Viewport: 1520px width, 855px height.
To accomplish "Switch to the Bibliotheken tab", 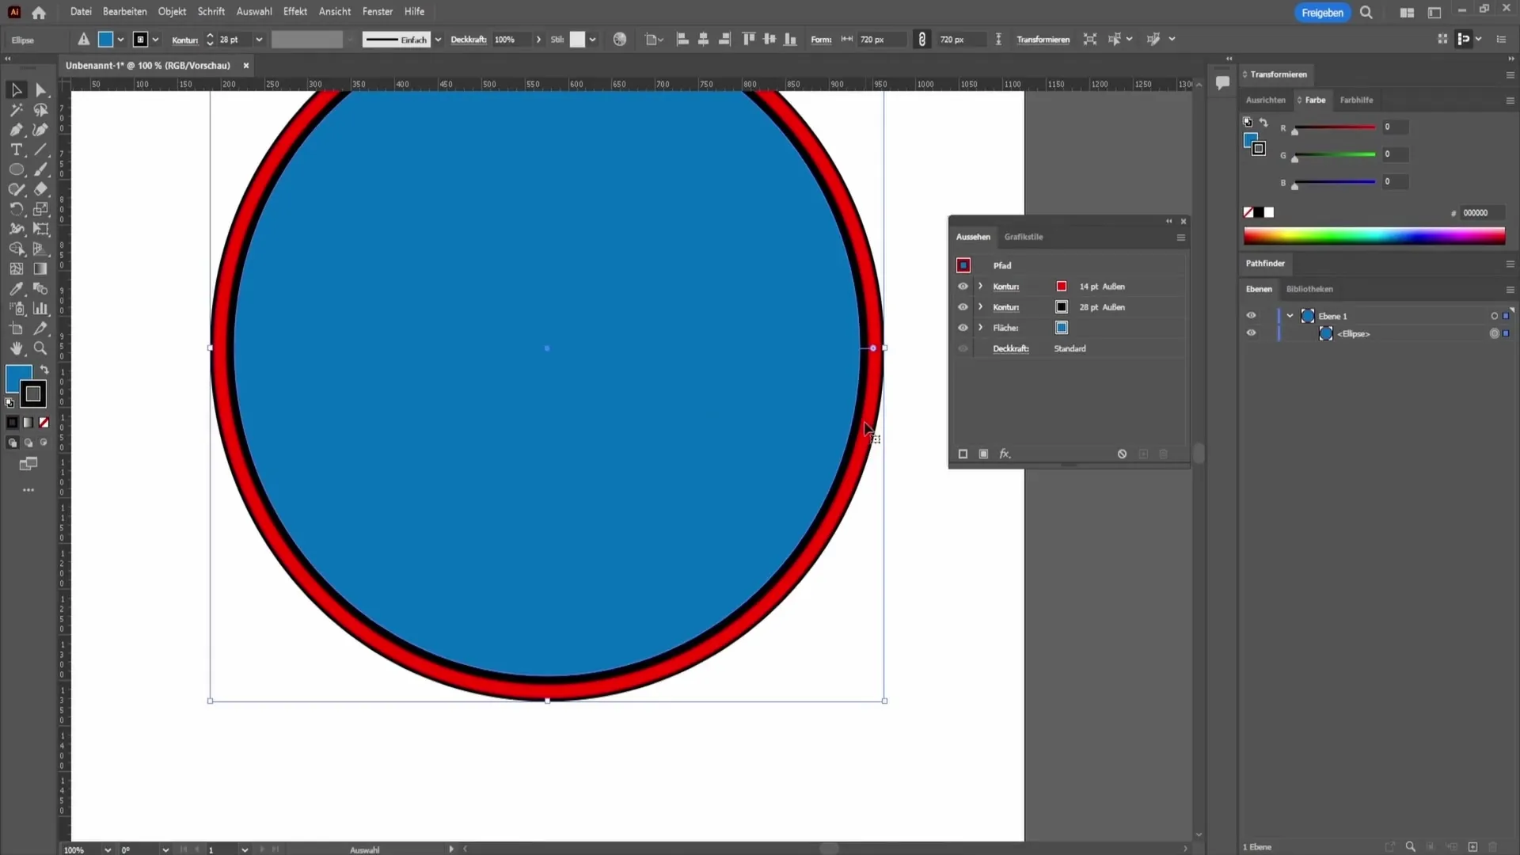I will pos(1309,289).
